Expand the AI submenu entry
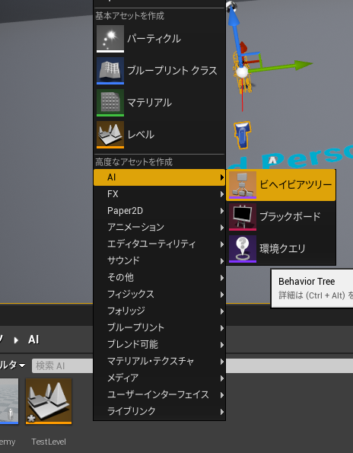Viewport: 353px width, 453px height. pos(159,177)
